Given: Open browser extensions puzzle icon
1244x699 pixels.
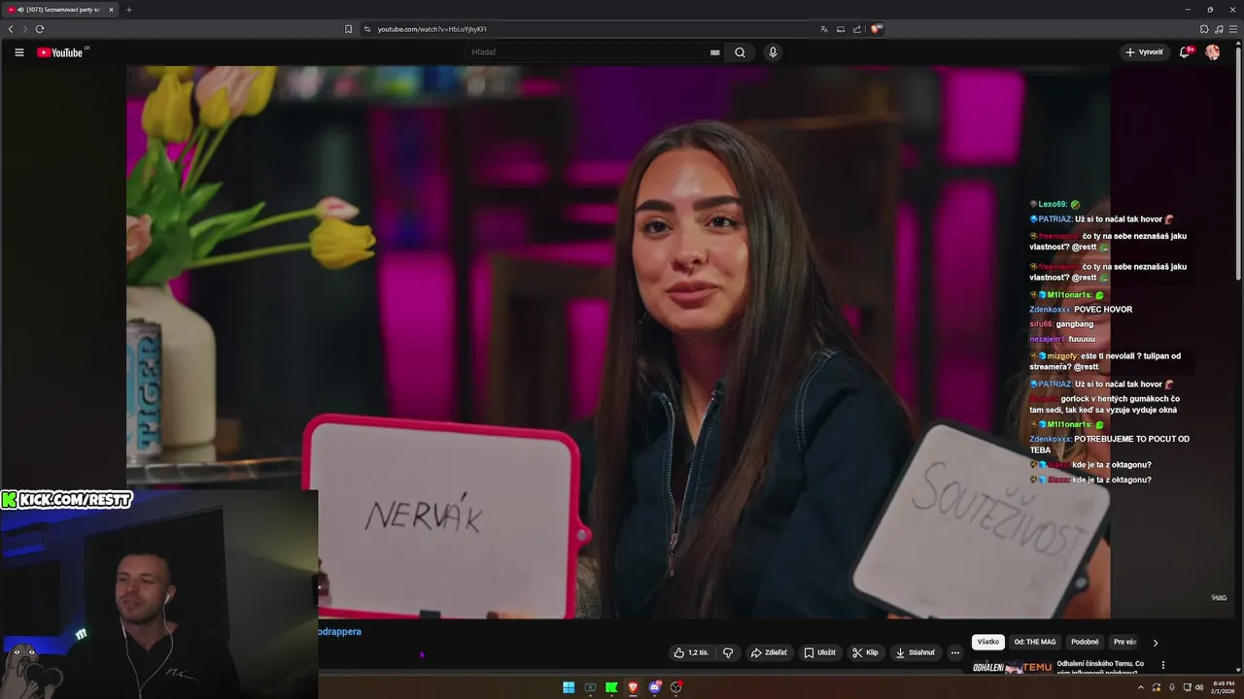Looking at the screenshot, I should (x=1204, y=29).
